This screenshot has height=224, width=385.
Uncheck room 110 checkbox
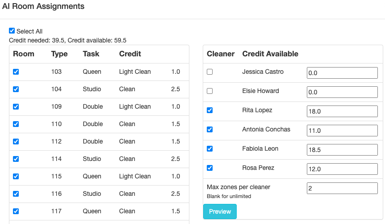point(16,124)
